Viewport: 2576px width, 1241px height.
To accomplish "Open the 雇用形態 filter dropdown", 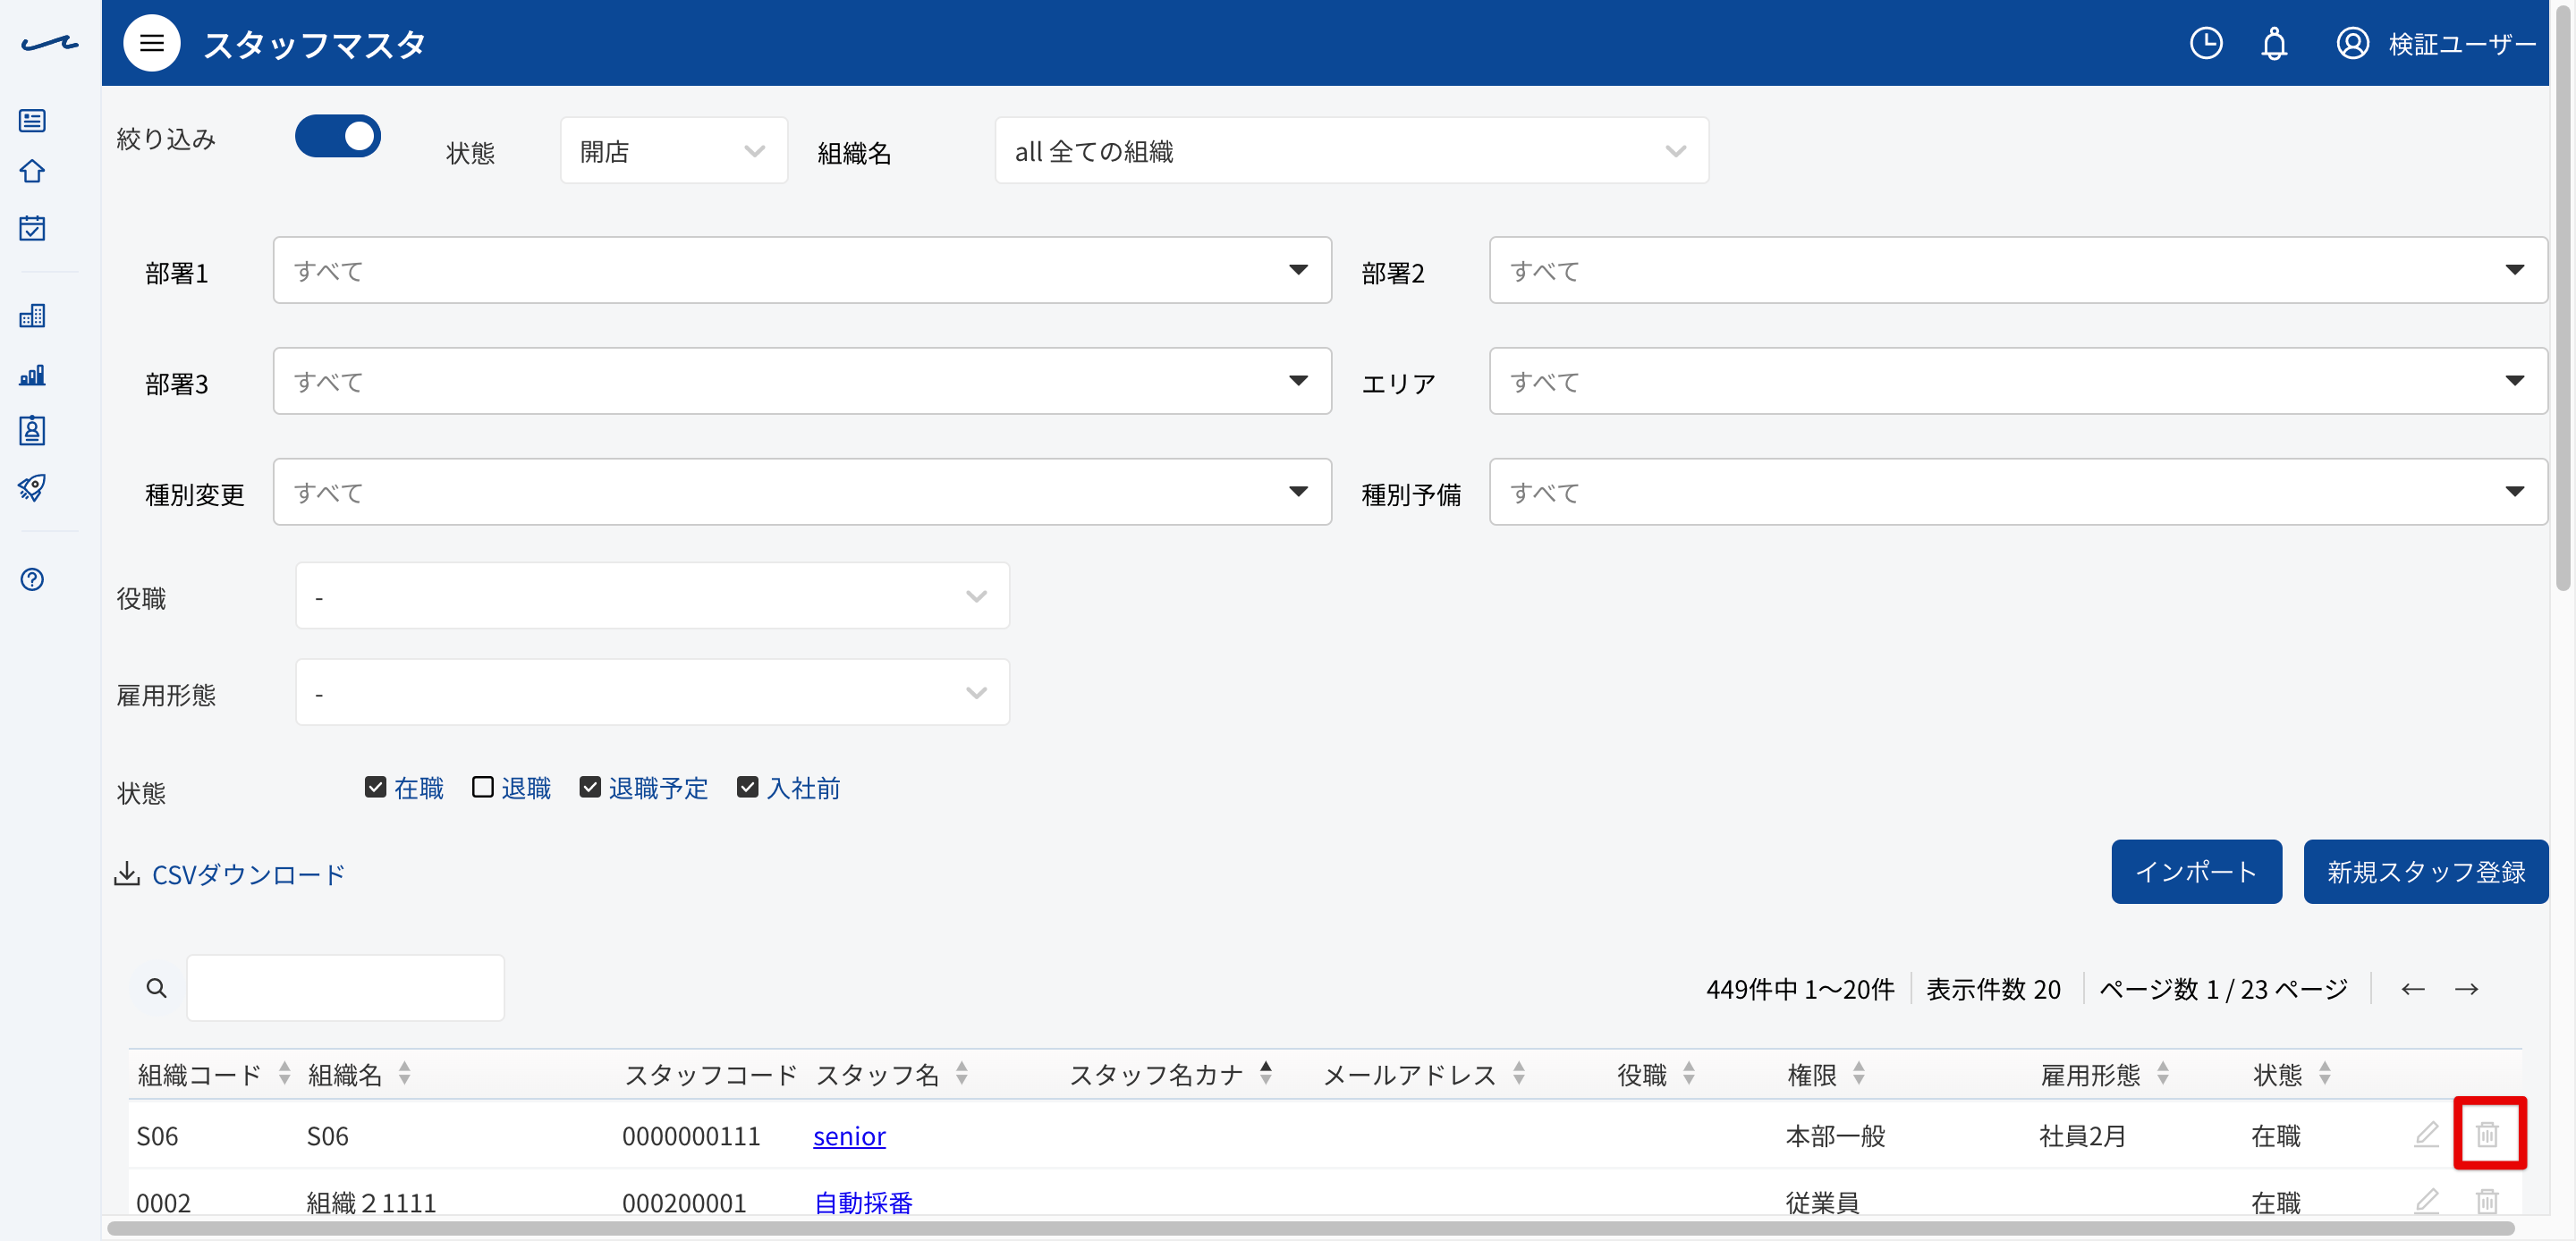I will (x=652, y=692).
